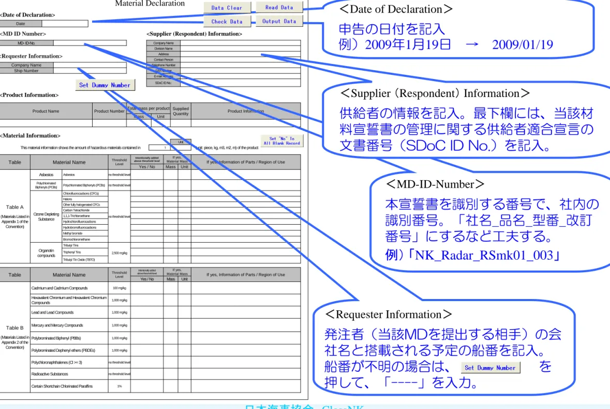Select the SDoC ID No. input field

pyautogui.click(x=241, y=83)
